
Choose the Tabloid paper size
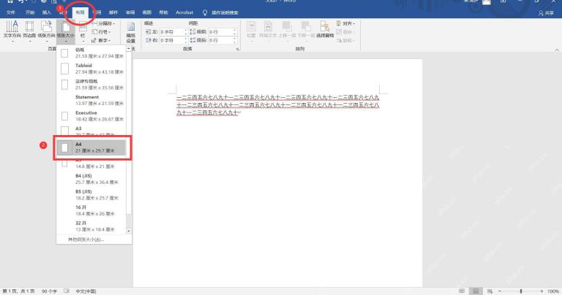(91, 69)
